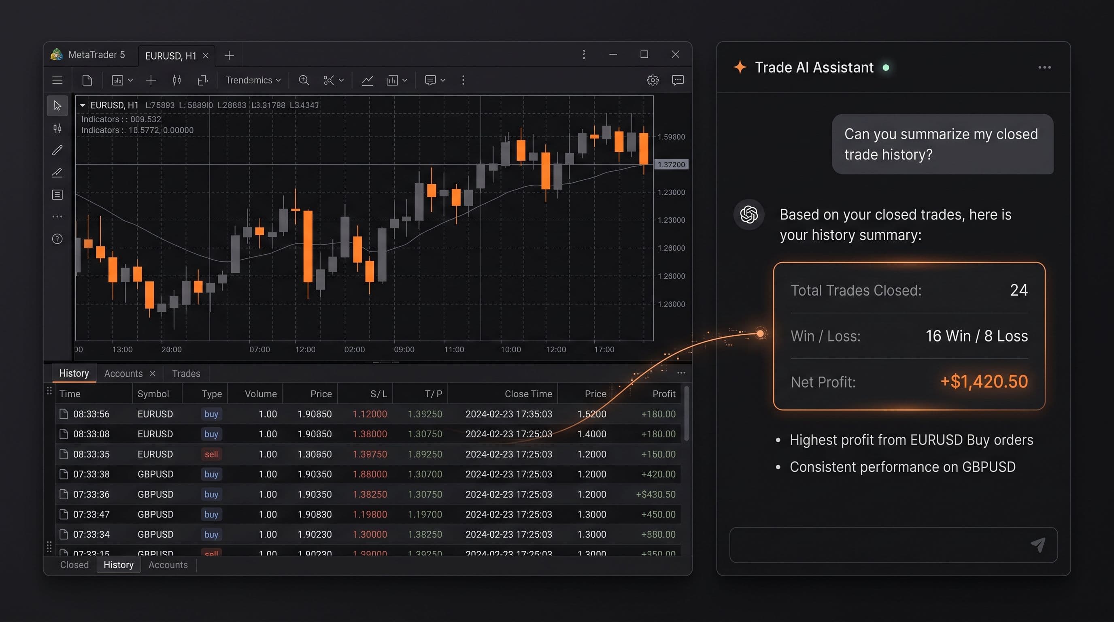Viewport: 1114px width, 622px height.
Task: Open the vertical dots menu in title bar
Action: pyautogui.click(x=584, y=55)
